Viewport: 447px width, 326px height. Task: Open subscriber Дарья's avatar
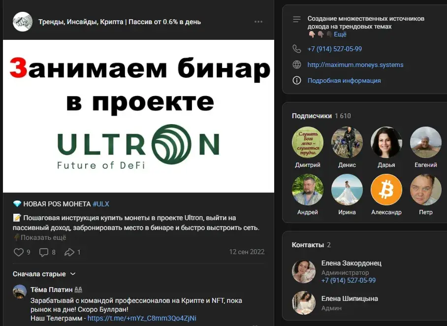coord(386,142)
